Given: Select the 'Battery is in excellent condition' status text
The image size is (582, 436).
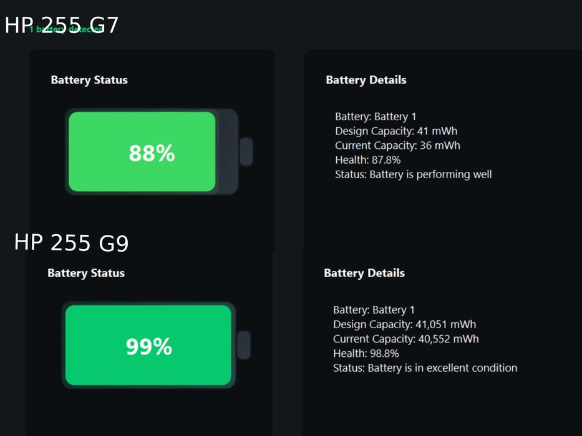Looking at the screenshot, I should click(442, 368).
